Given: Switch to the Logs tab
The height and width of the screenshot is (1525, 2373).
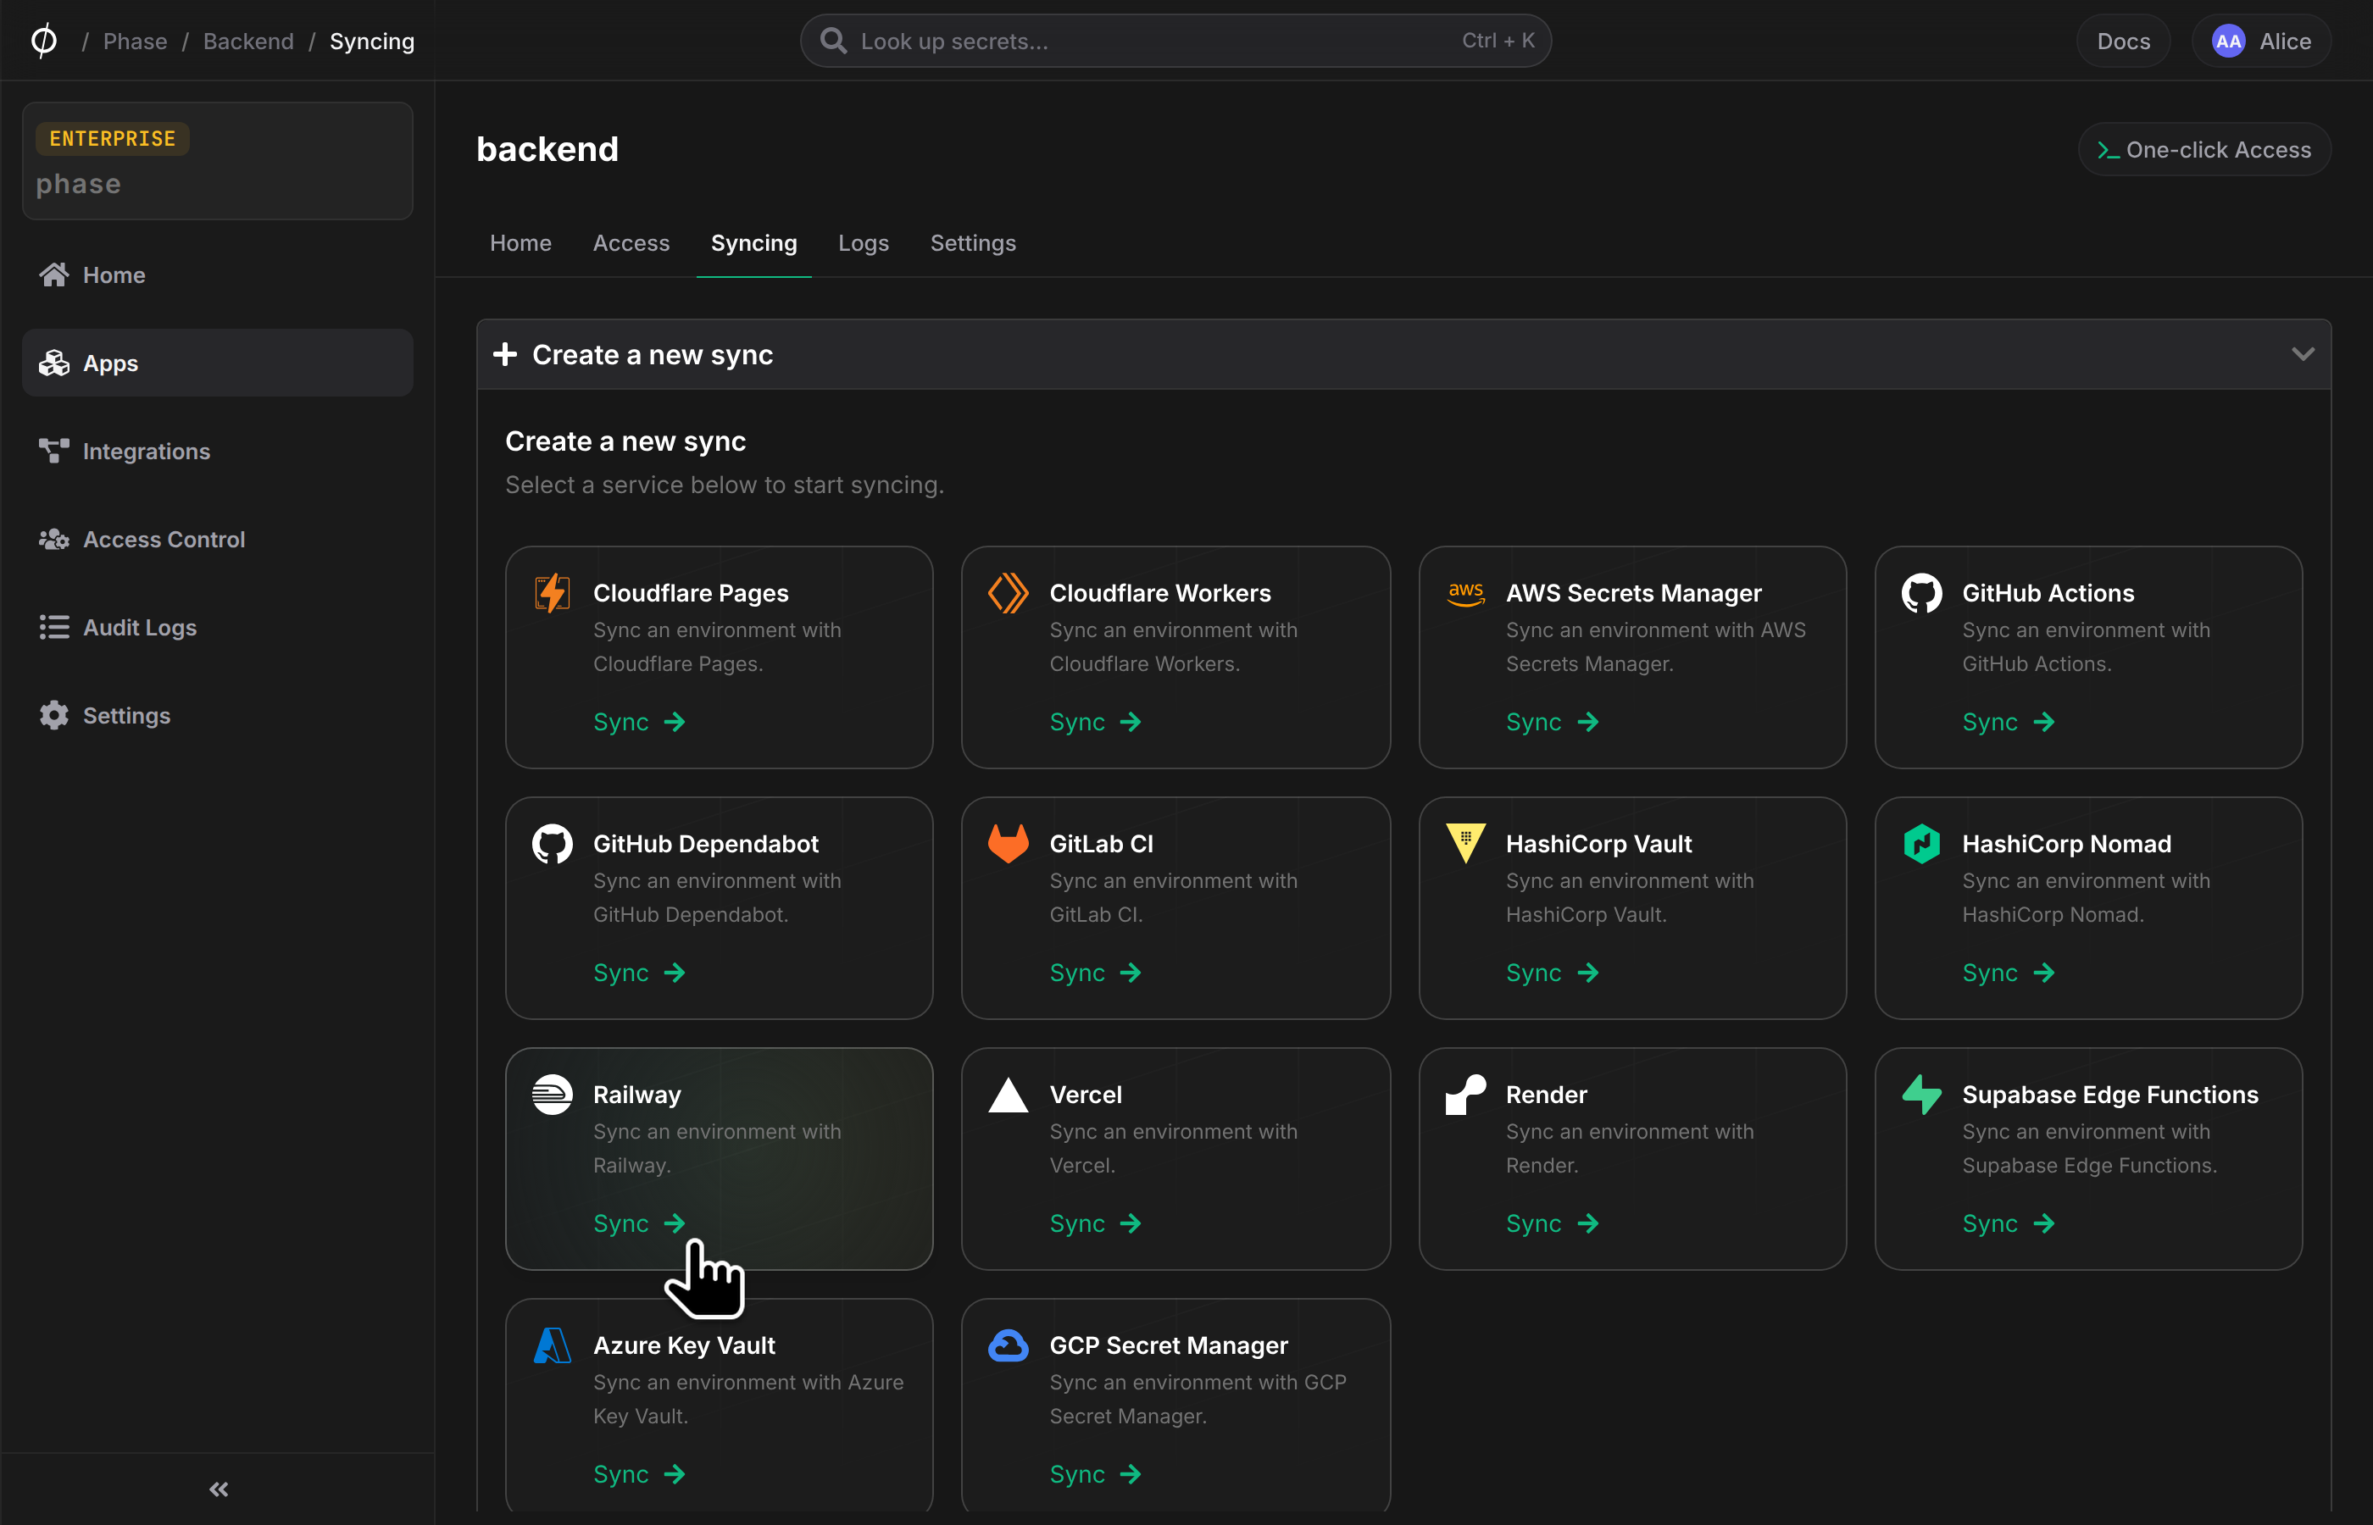Looking at the screenshot, I should (863, 242).
